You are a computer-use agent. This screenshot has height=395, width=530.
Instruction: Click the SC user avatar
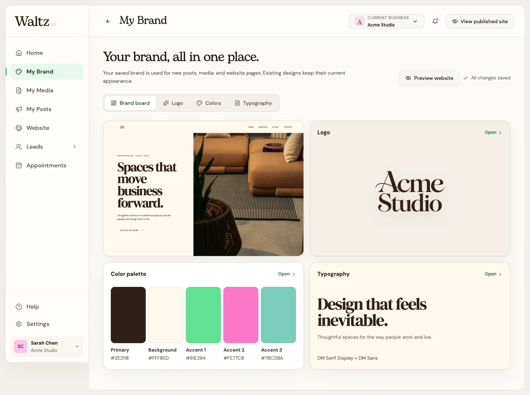[21, 346]
